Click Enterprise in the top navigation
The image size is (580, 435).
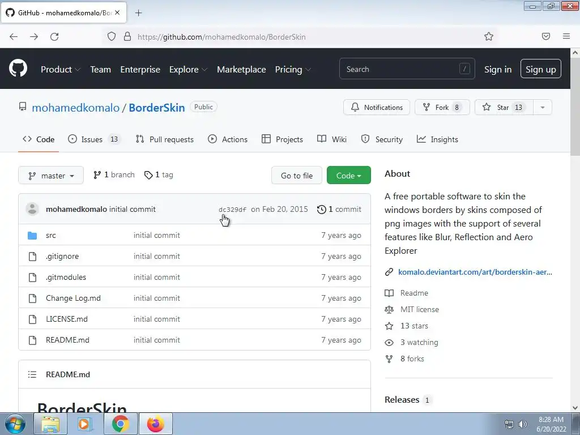(140, 70)
